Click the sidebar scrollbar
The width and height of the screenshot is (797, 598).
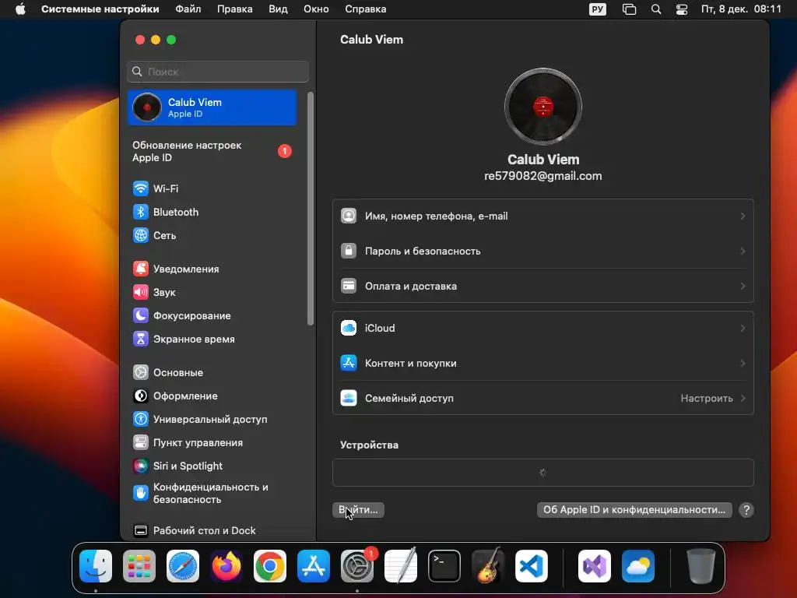(x=310, y=209)
